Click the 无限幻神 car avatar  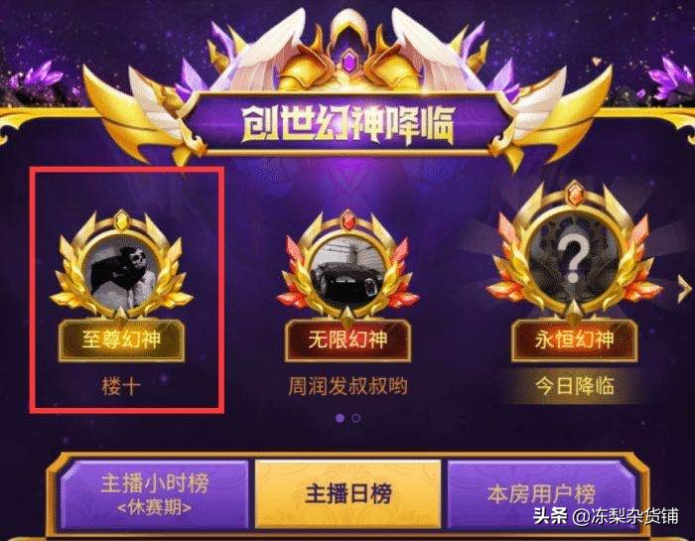click(347, 273)
